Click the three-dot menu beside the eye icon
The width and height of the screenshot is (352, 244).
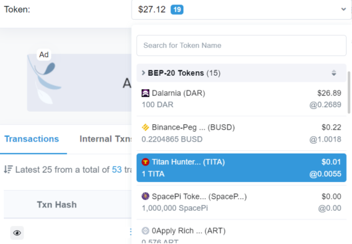(x=130, y=232)
